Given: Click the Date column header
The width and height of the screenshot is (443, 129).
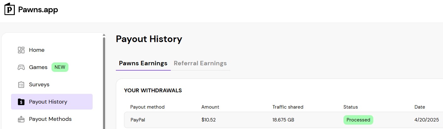Looking at the screenshot, I should [420, 107].
